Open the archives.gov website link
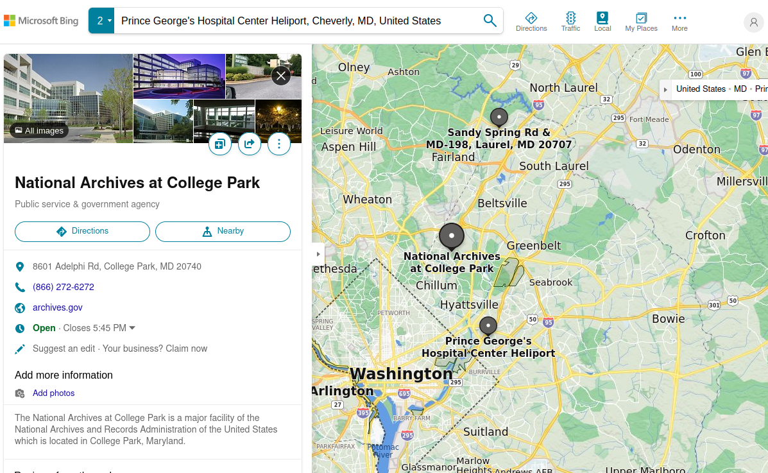768x473 pixels. tap(57, 308)
